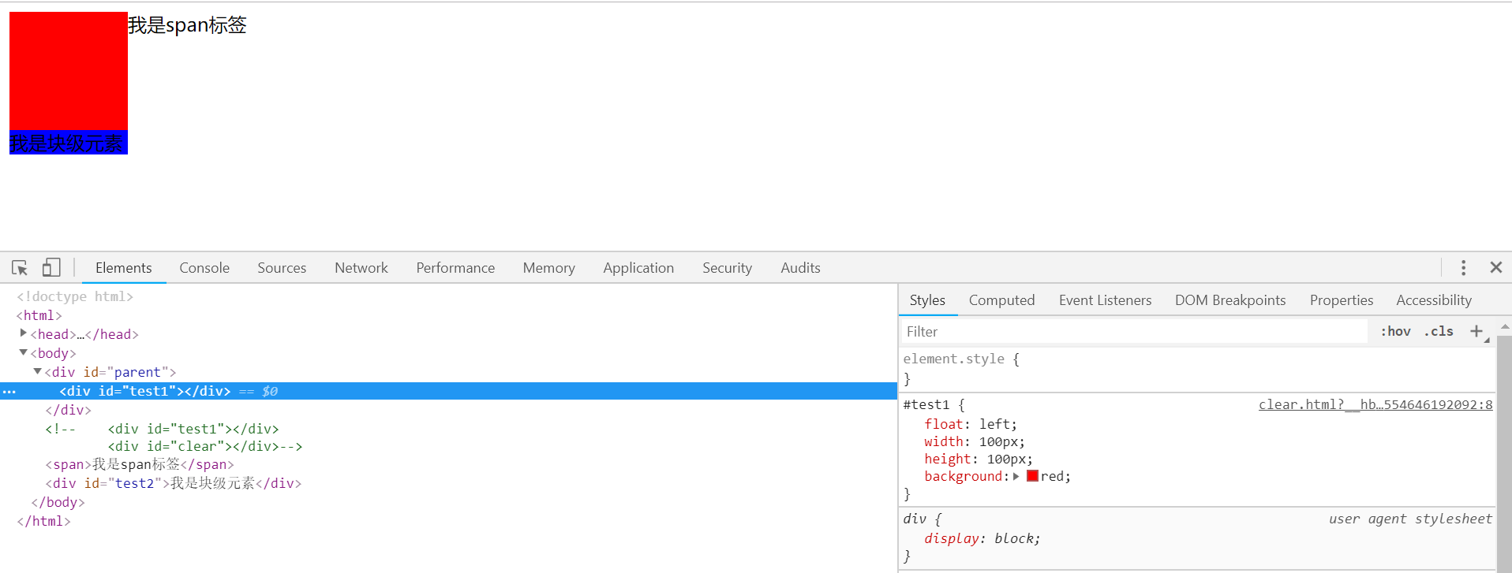1512x573 pixels.
Task: Expand the background shorthand property arrow
Action: [1016, 476]
